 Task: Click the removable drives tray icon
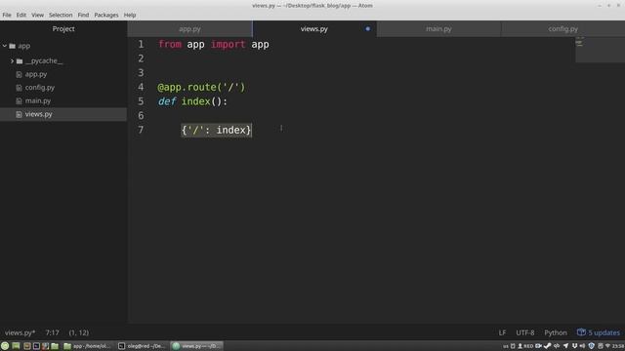tap(513, 346)
